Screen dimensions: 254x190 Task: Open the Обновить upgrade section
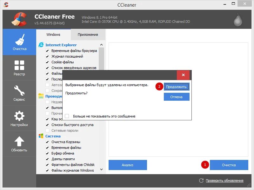(x=19, y=144)
